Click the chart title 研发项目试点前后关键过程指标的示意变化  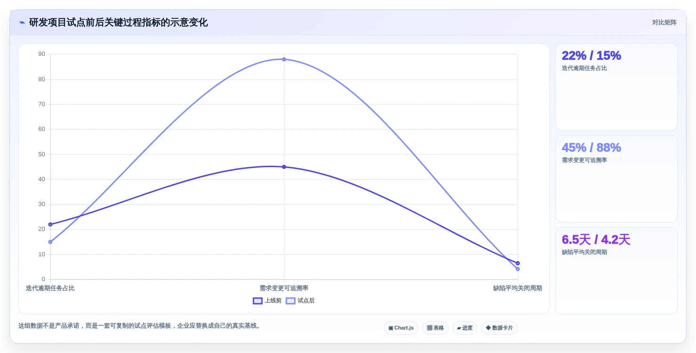click(x=118, y=23)
